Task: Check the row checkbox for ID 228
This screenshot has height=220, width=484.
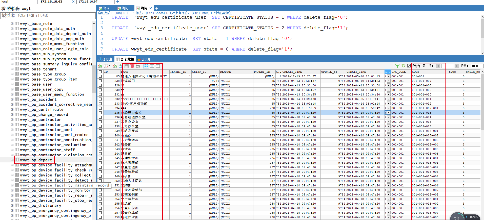Action: coord(100,81)
